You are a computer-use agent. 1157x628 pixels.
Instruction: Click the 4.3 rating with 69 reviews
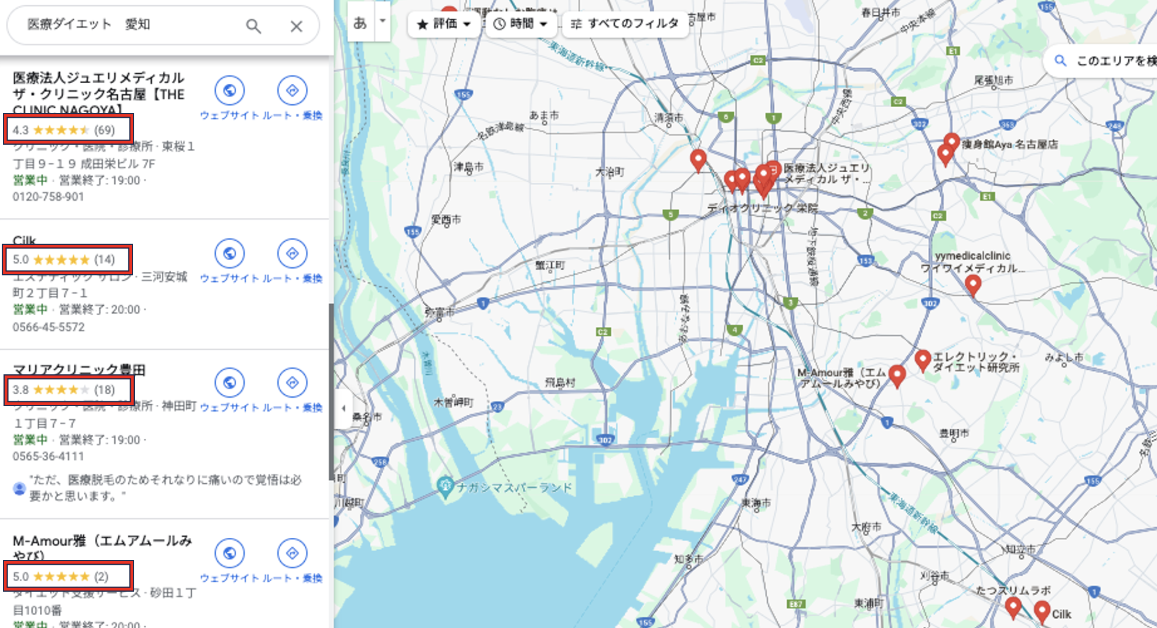coord(64,130)
